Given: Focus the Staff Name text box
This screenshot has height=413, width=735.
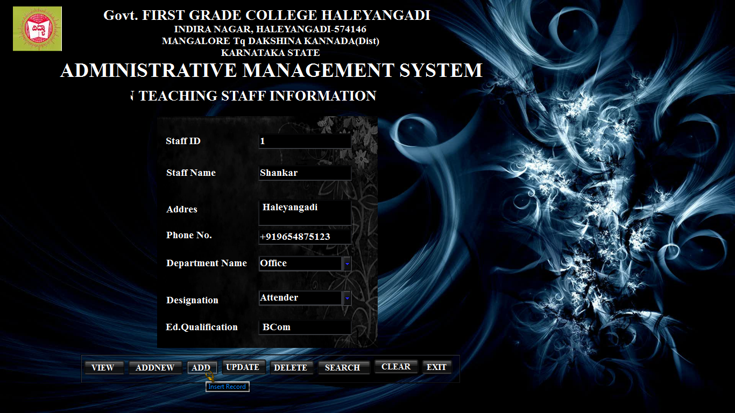Looking at the screenshot, I should tap(305, 173).
